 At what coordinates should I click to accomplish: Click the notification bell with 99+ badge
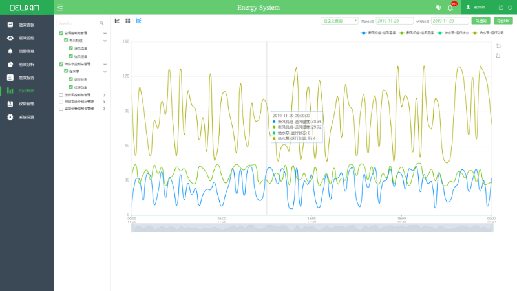pos(450,8)
